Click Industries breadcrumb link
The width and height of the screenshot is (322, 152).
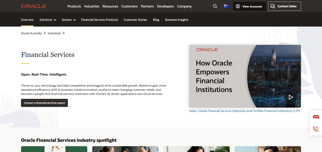[54, 33]
